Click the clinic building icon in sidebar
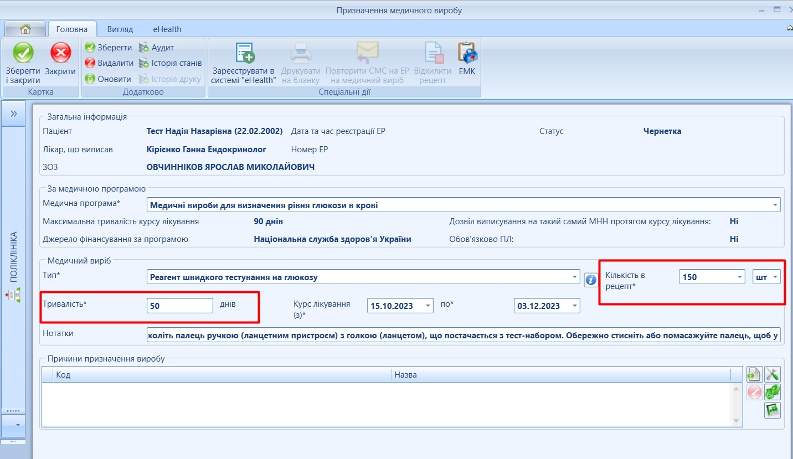The image size is (793, 459). tap(14, 295)
